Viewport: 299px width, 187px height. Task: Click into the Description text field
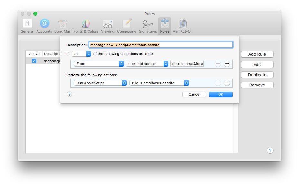[161, 45]
